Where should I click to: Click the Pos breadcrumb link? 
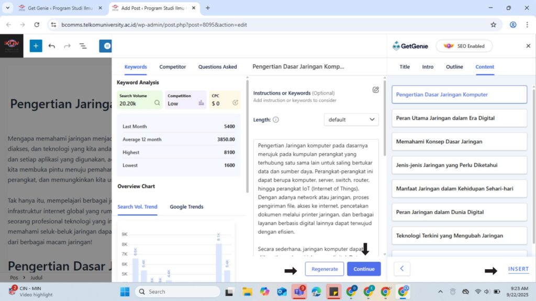tap(14, 278)
